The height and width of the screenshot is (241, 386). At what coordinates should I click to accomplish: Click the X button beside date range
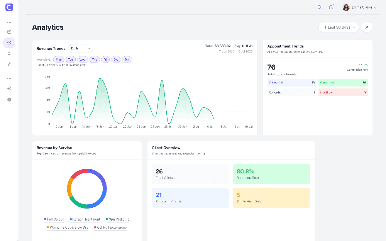367,27
